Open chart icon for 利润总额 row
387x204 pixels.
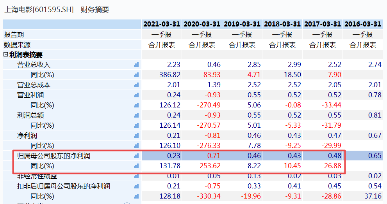(136, 115)
